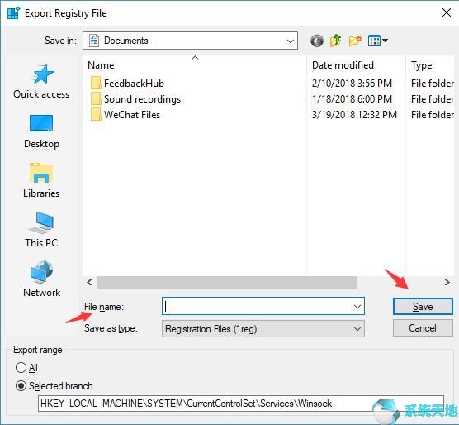Select the FeedbackHub folder icon
459x425 pixels.
96,84
